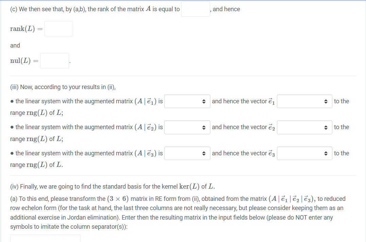This screenshot has height=242, width=366.
Task: Click the rank of matrix A answer box
Action: pyautogui.click(x=195, y=9)
